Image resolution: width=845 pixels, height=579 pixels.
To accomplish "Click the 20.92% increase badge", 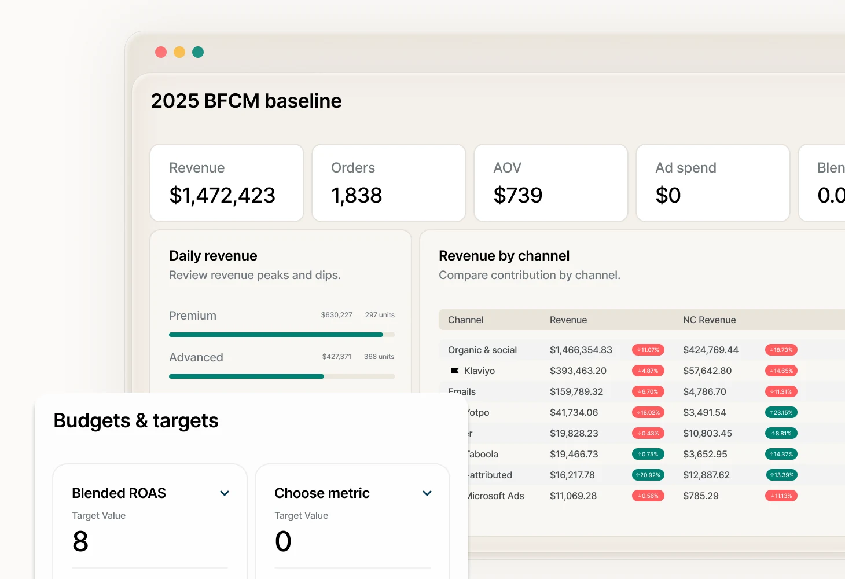I will point(648,475).
